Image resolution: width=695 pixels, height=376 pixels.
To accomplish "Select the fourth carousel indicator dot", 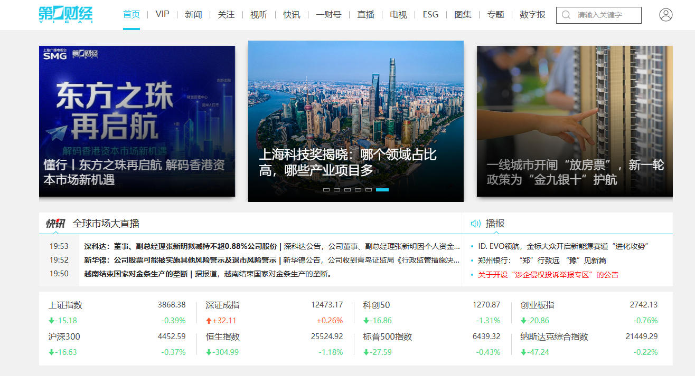I will [x=358, y=190].
